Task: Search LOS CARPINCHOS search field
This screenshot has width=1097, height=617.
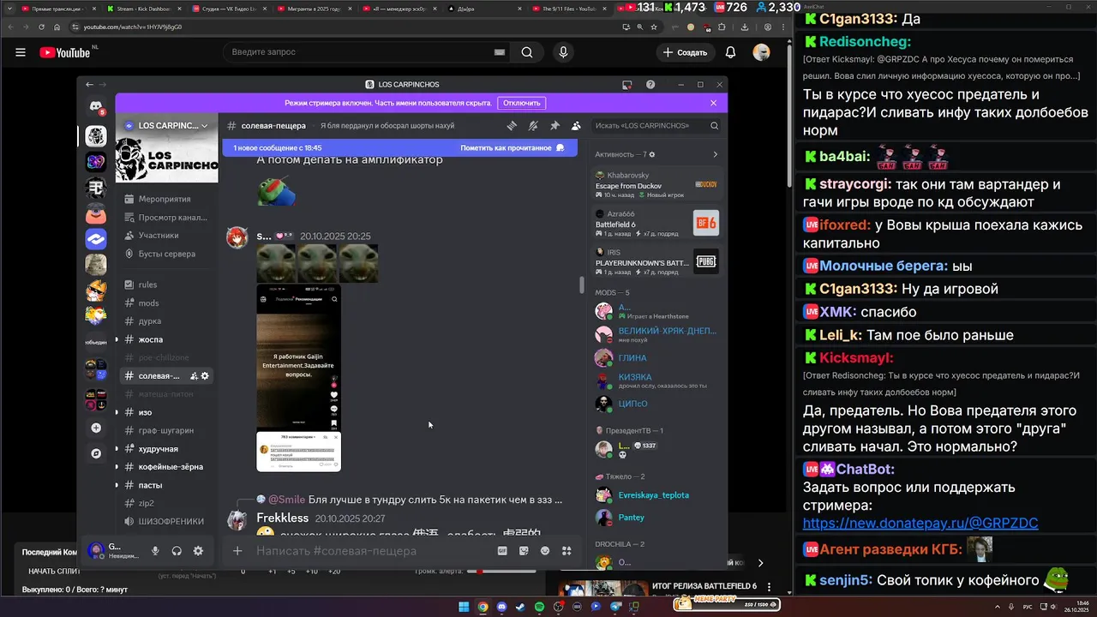Action: (x=656, y=125)
